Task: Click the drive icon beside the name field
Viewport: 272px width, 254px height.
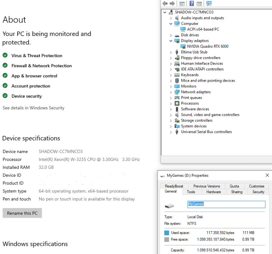Action: point(169,206)
